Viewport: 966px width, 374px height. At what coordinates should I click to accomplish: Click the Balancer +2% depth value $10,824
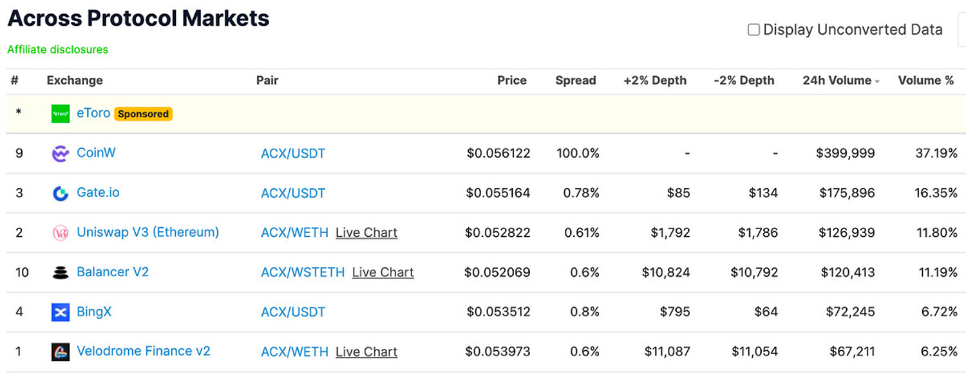tap(667, 272)
